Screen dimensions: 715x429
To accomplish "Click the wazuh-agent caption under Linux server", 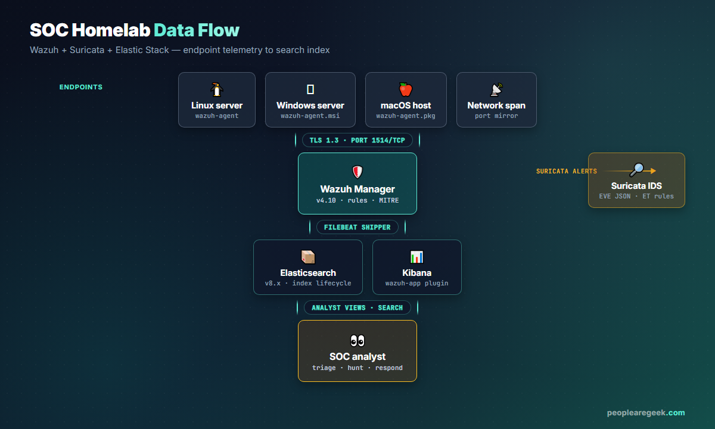I will tap(217, 116).
